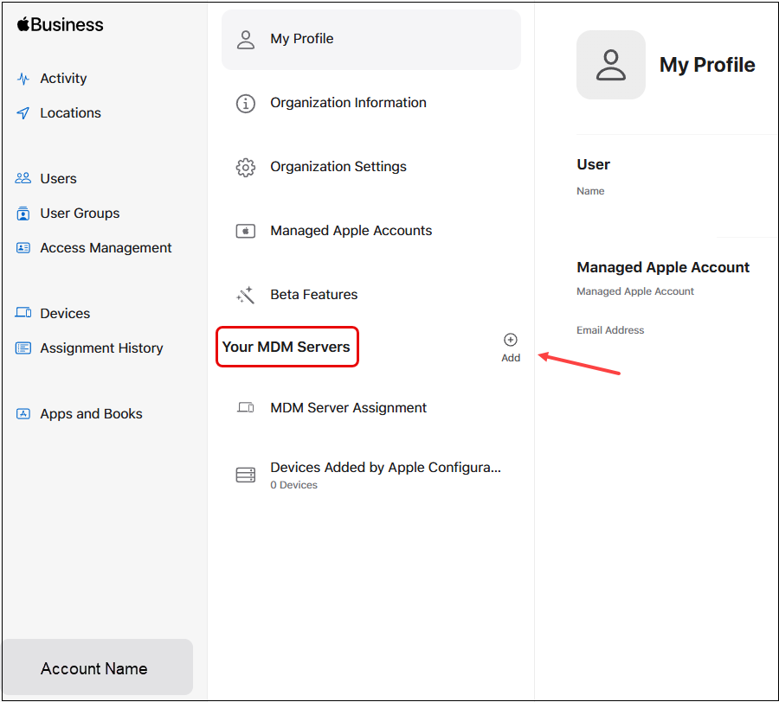Select Managed Apple Accounts settings
The width and height of the screenshot is (779, 702).
351,231
